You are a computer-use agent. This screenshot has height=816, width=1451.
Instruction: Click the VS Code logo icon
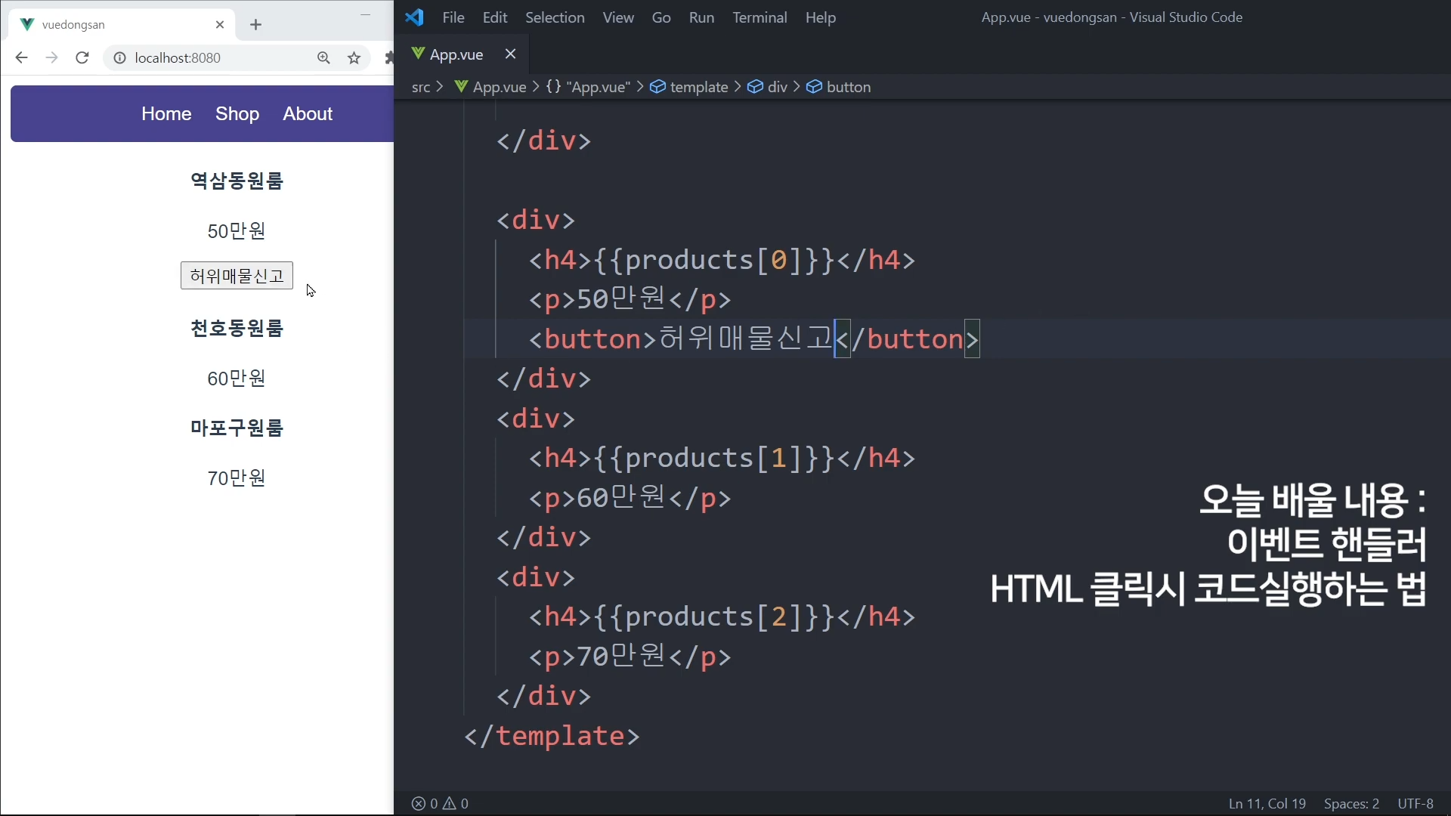pyautogui.click(x=414, y=17)
